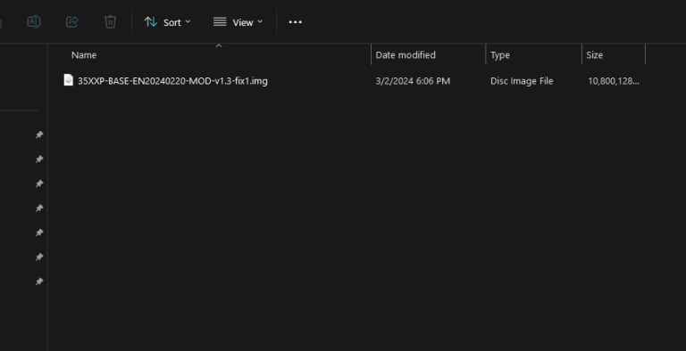Sort by Size column header
Screen dimensions: 686x351
595,55
